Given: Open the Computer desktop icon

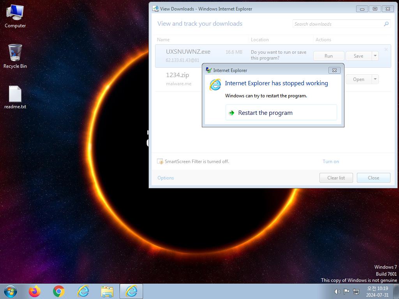Looking at the screenshot, I should click(15, 16).
